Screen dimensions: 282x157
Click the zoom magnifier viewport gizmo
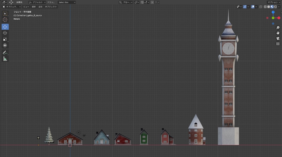pos(278,27)
